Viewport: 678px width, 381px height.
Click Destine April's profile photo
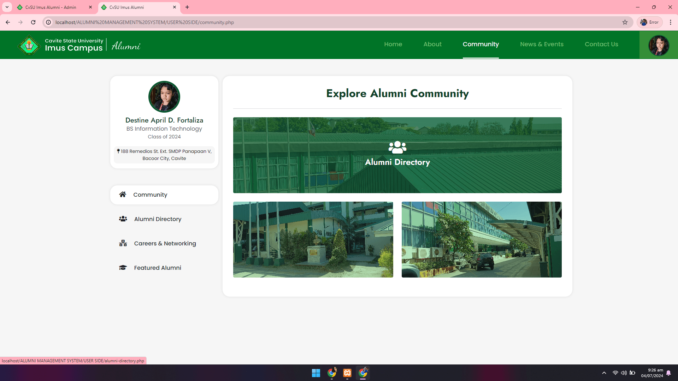pos(164,96)
